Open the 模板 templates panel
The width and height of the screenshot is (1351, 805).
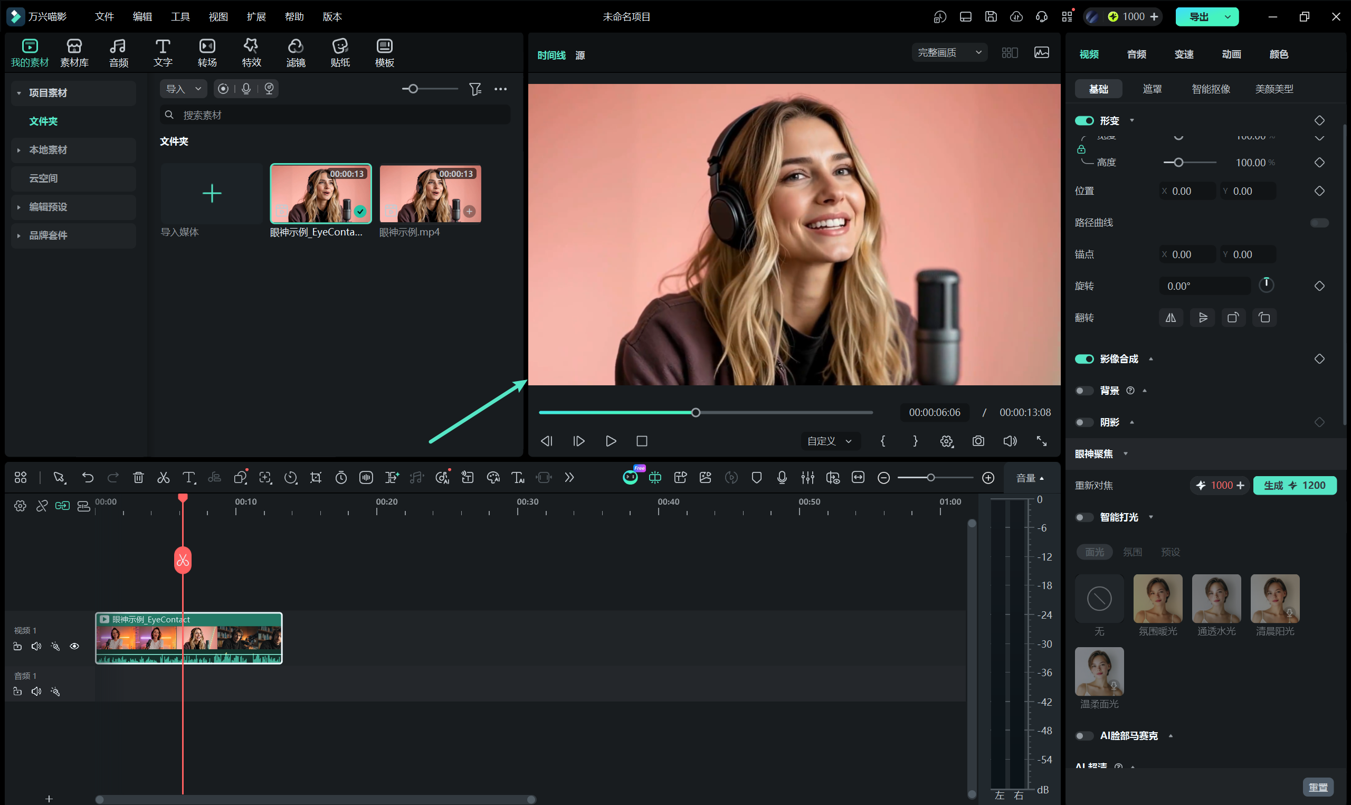click(385, 53)
